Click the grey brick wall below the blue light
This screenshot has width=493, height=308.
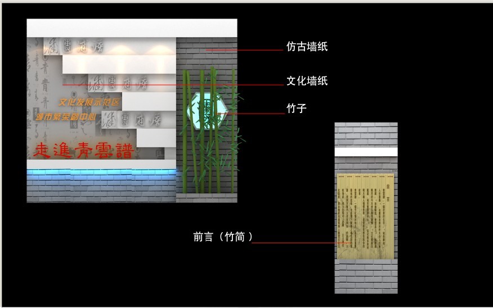[101, 190]
